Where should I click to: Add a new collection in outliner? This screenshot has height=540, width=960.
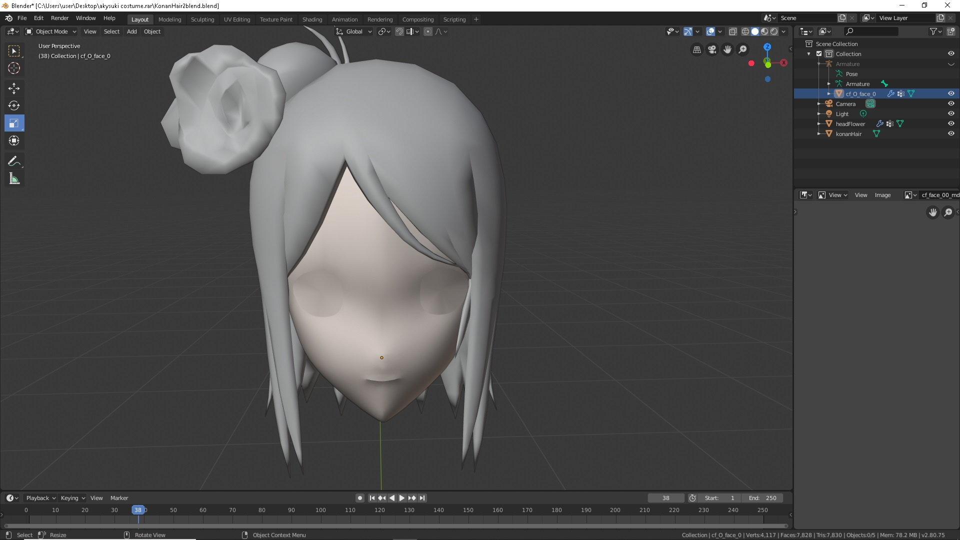[x=950, y=31]
